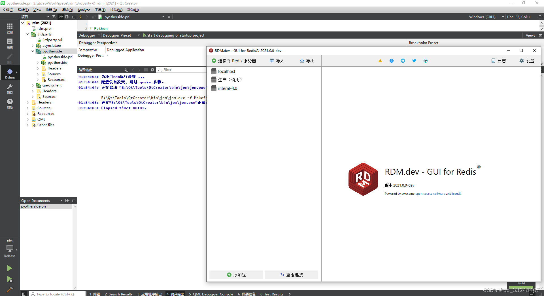Open the 调试(D) menu
This screenshot has height=296, width=544.
pyautogui.click(x=67, y=10)
